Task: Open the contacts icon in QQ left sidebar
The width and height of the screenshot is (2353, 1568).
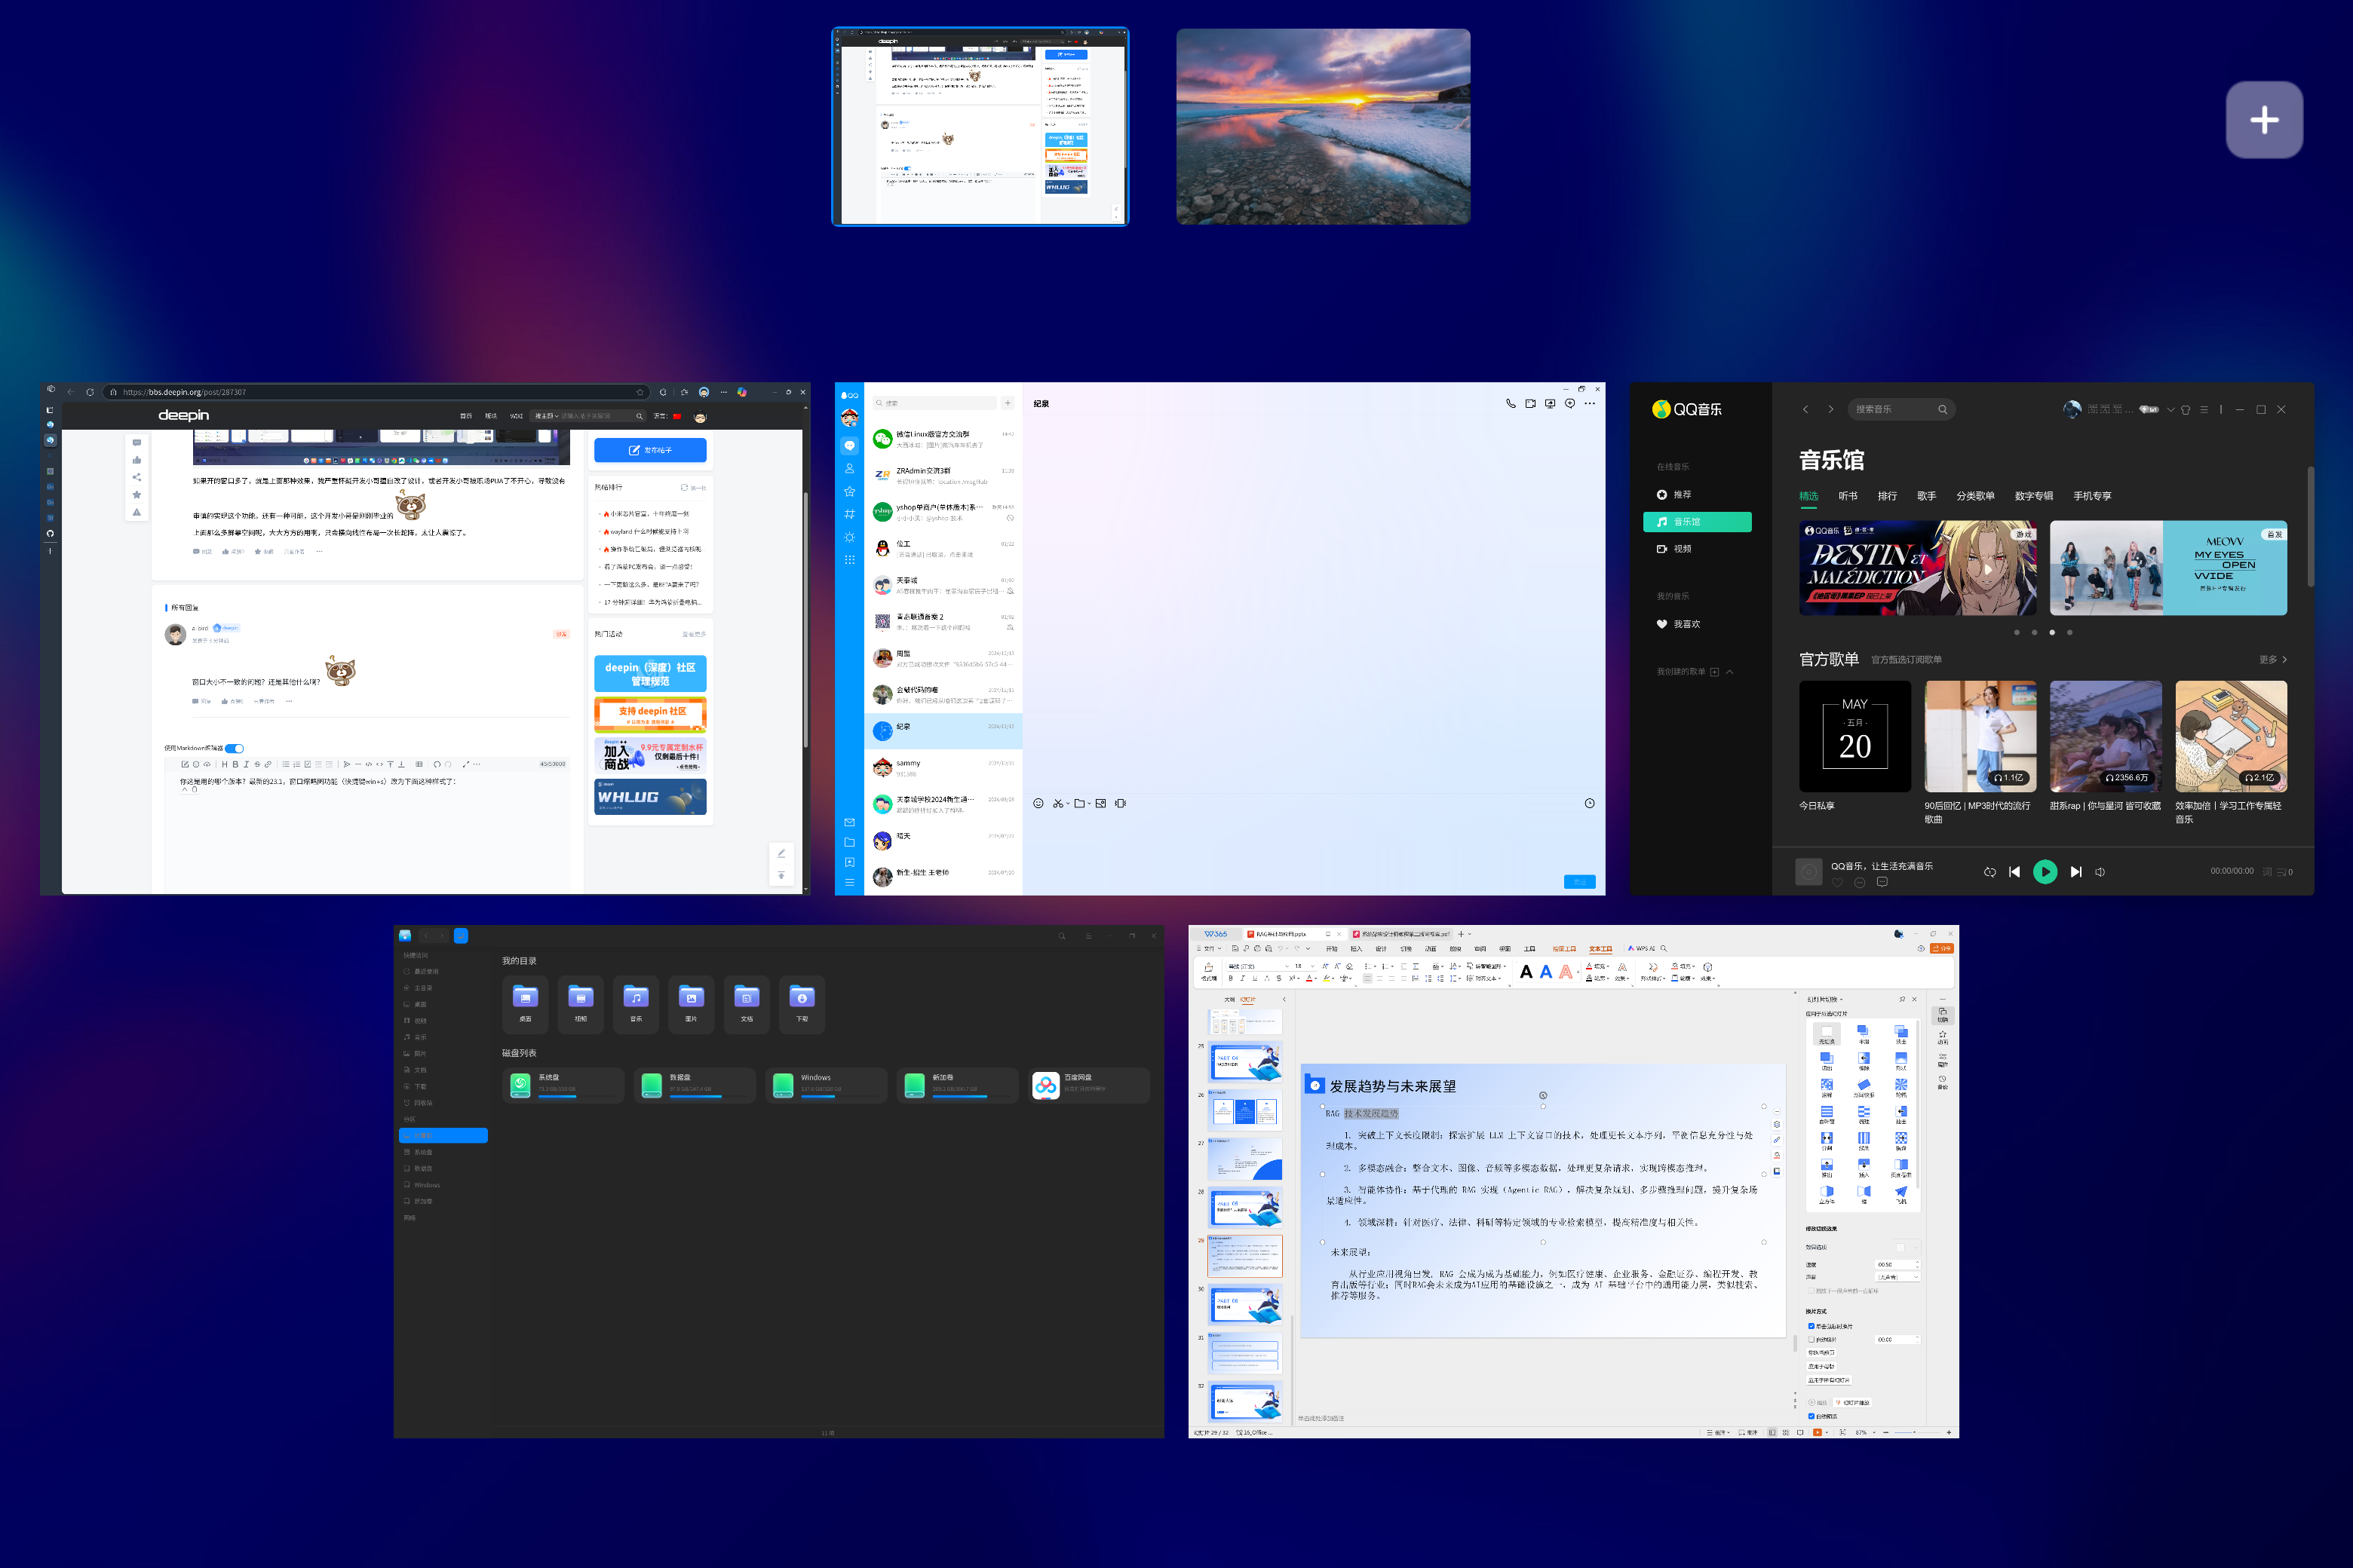Action: point(849,468)
